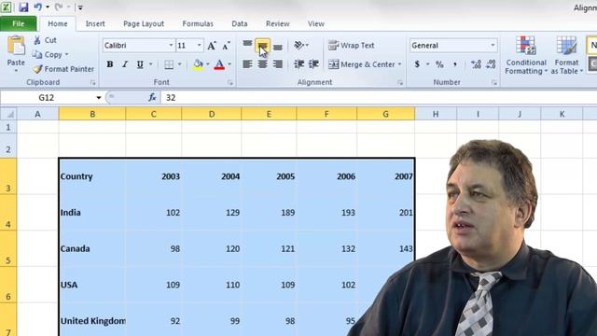
Task: Click the Copy button
Action: click(x=48, y=54)
